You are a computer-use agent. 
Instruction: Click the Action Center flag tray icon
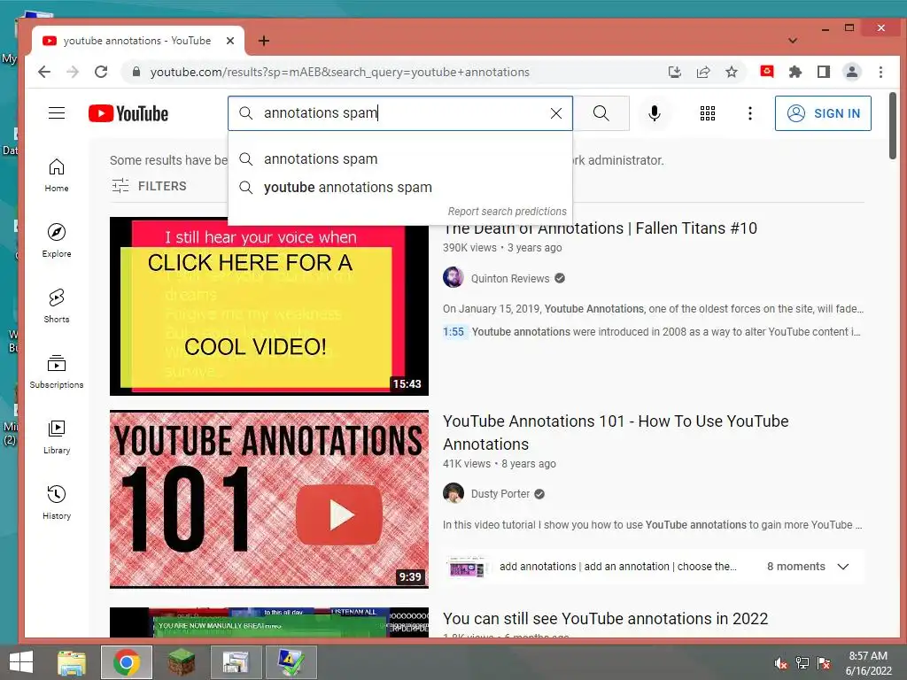click(x=824, y=663)
